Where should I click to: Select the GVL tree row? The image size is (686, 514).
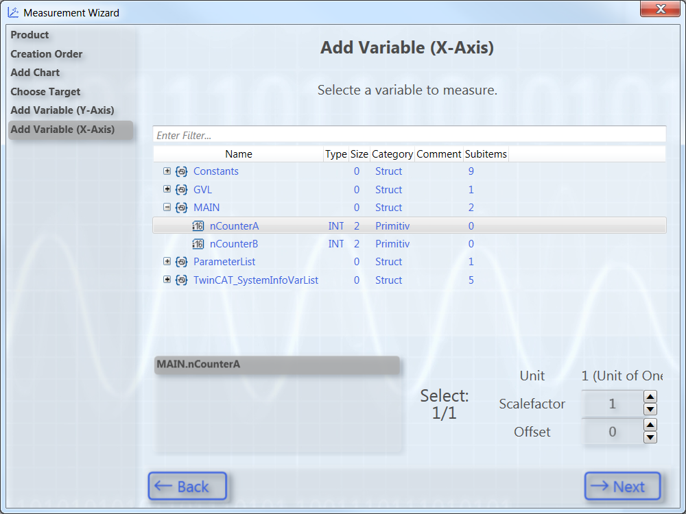[x=410, y=190]
